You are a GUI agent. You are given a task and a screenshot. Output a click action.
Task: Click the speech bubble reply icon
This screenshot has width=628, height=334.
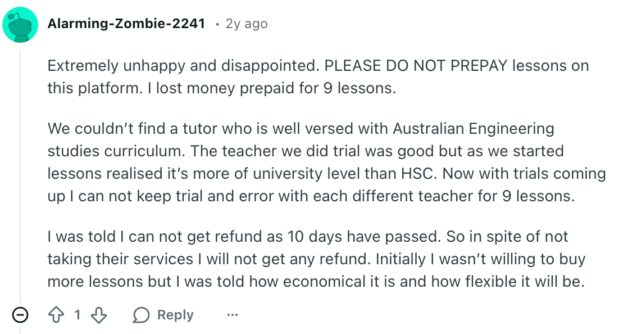tap(141, 315)
